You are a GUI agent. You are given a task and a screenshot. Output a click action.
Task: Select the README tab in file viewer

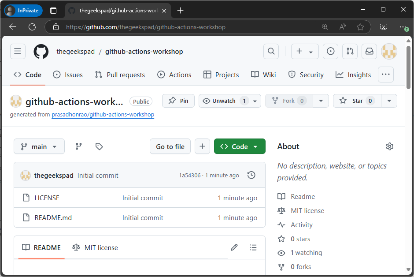(41, 247)
